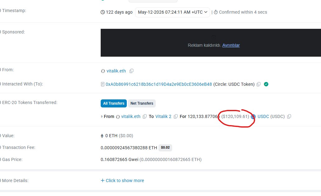Click the contract icon beside vitalik.eth From row
321x196 pixels.
point(103,71)
